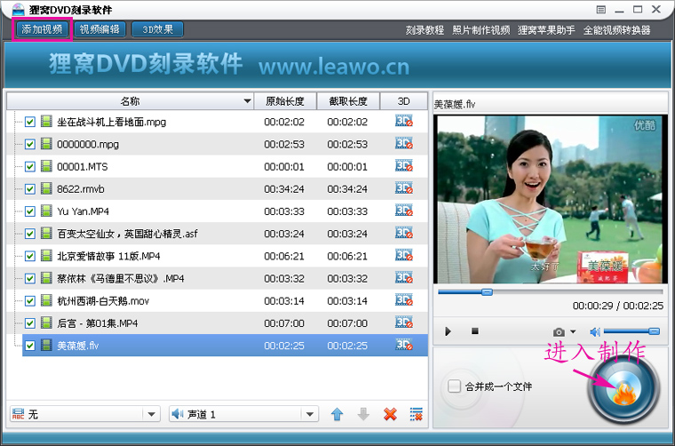Click film icon of 00001.MTS
Image resolution: width=675 pixels, height=446 pixels.
[46, 166]
